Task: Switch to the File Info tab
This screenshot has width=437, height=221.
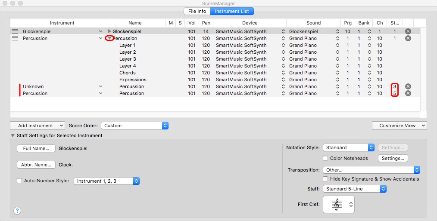Action: tap(197, 11)
